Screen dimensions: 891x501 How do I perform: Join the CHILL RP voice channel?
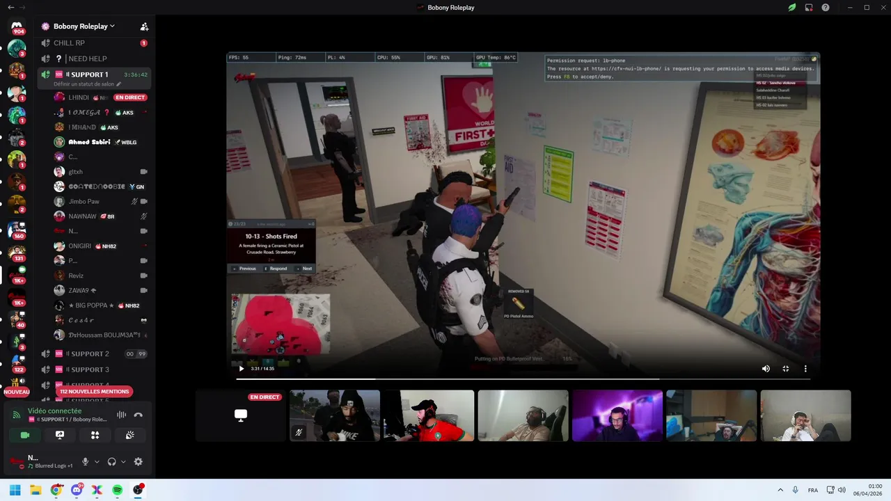[94, 43]
